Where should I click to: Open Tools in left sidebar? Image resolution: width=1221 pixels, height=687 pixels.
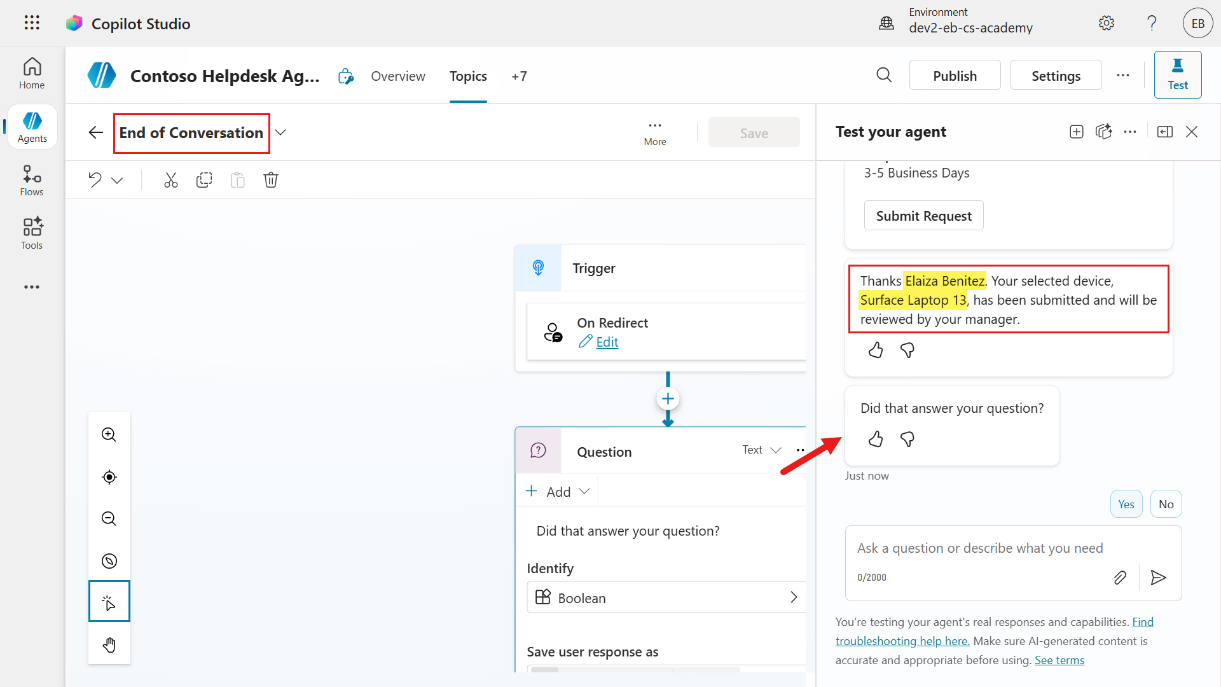pos(32,233)
